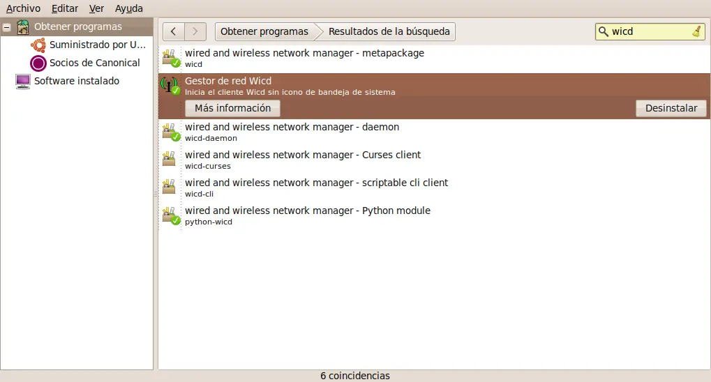The height and width of the screenshot is (382, 711).
Task: Select the scriptable cli client result
Action: [x=435, y=188]
